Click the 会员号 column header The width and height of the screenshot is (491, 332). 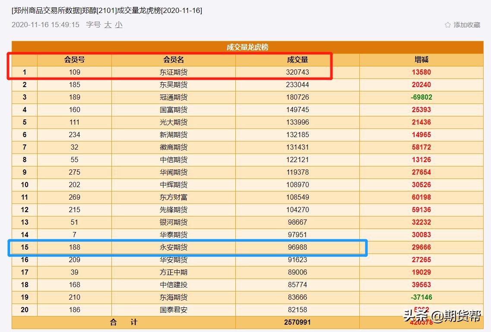pyautogui.click(x=75, y=60)
